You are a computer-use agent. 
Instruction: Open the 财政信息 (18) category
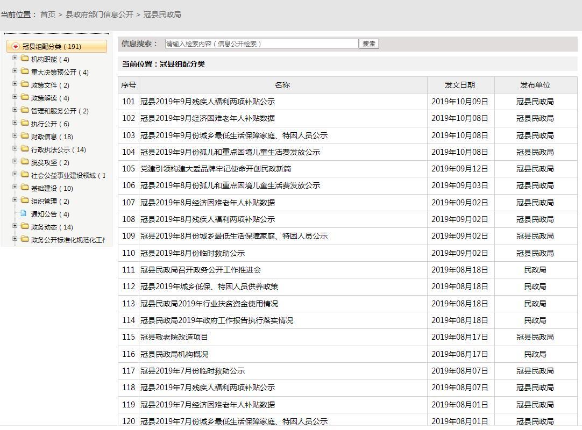[52, 137]
